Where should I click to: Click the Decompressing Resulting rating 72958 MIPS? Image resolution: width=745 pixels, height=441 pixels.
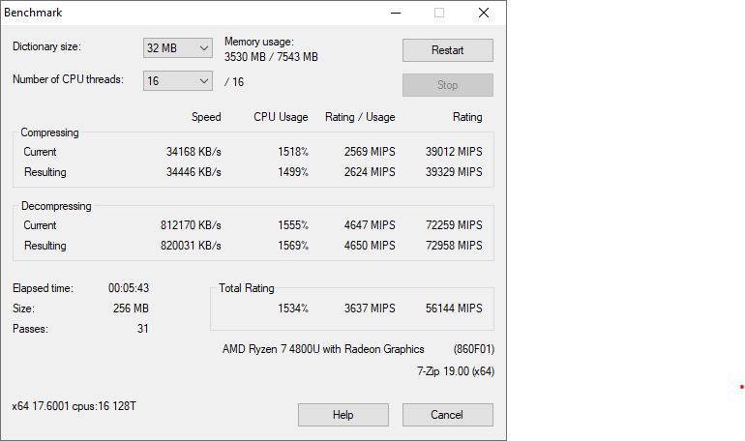453,246
